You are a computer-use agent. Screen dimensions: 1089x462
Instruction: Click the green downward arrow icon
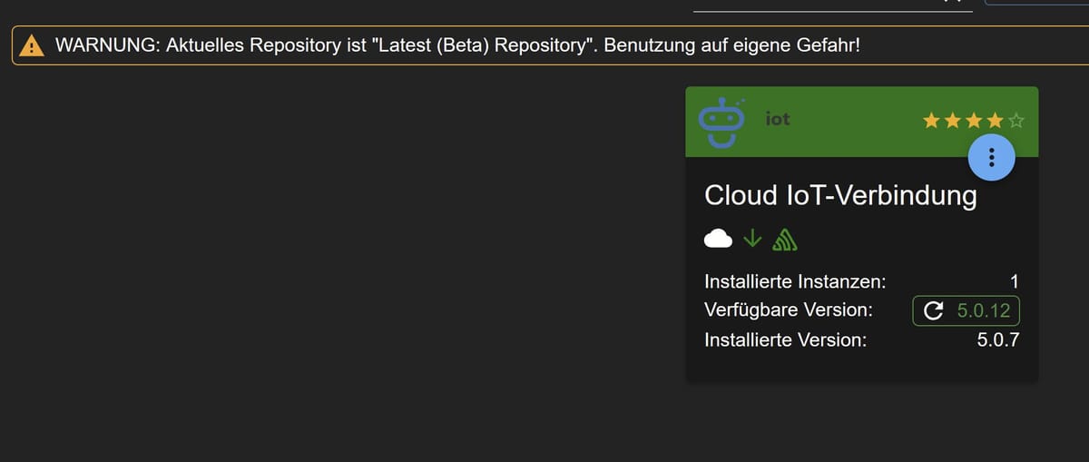751,238
